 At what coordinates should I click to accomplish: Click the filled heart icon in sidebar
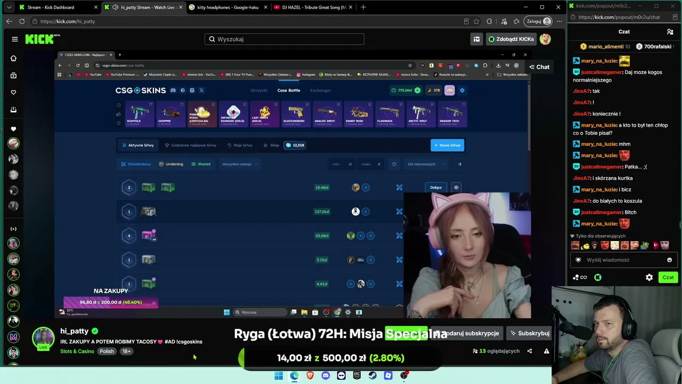13,129
